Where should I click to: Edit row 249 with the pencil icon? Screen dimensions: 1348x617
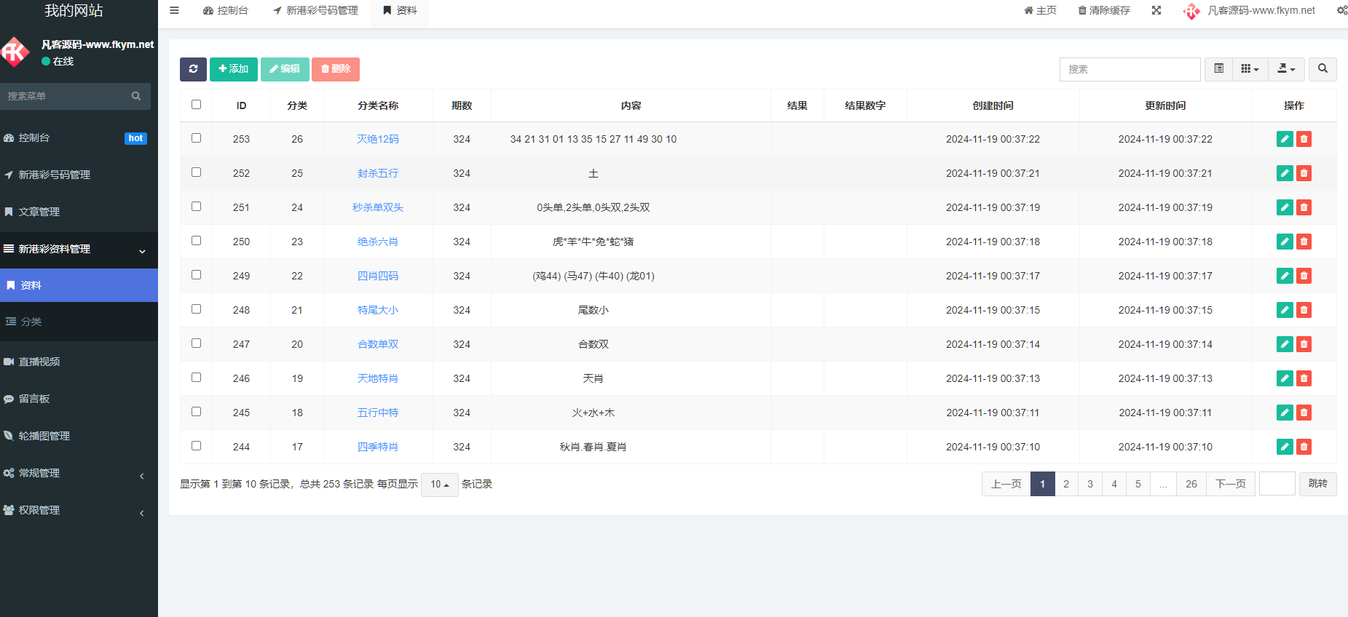[x=1285, y=276]
